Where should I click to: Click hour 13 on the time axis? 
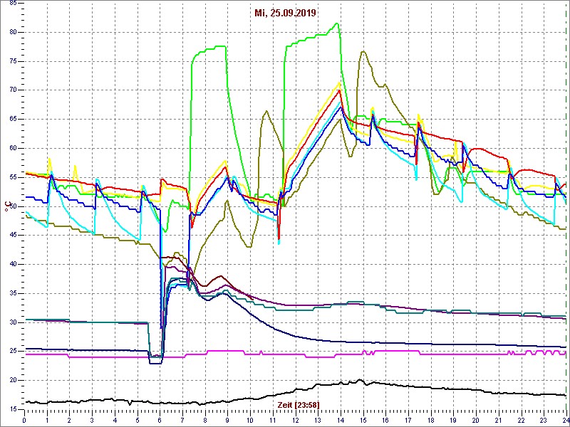pos(318,421)
